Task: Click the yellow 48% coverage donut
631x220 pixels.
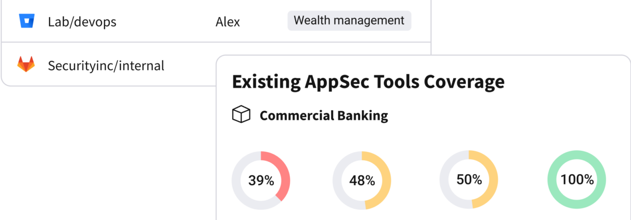Action: (362, 180)
